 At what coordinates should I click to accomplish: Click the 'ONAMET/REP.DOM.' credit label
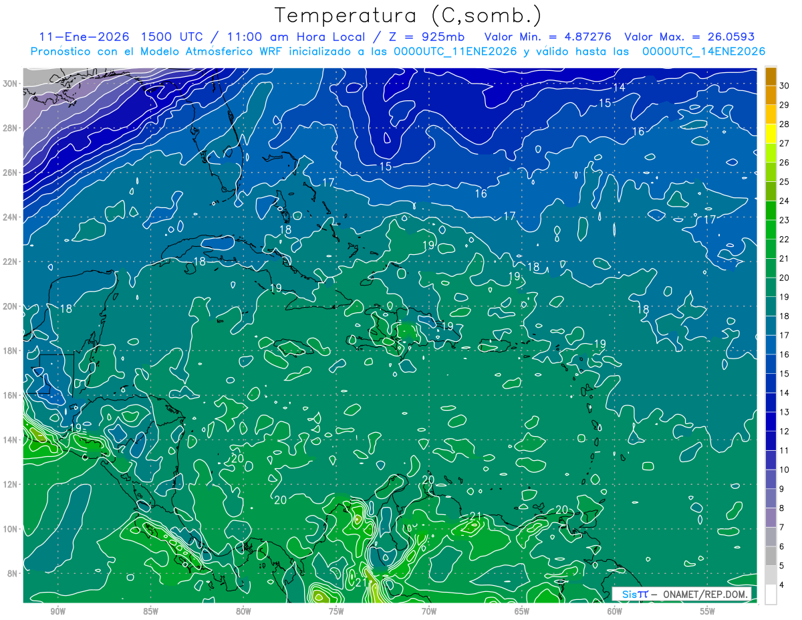click(704, 594)
